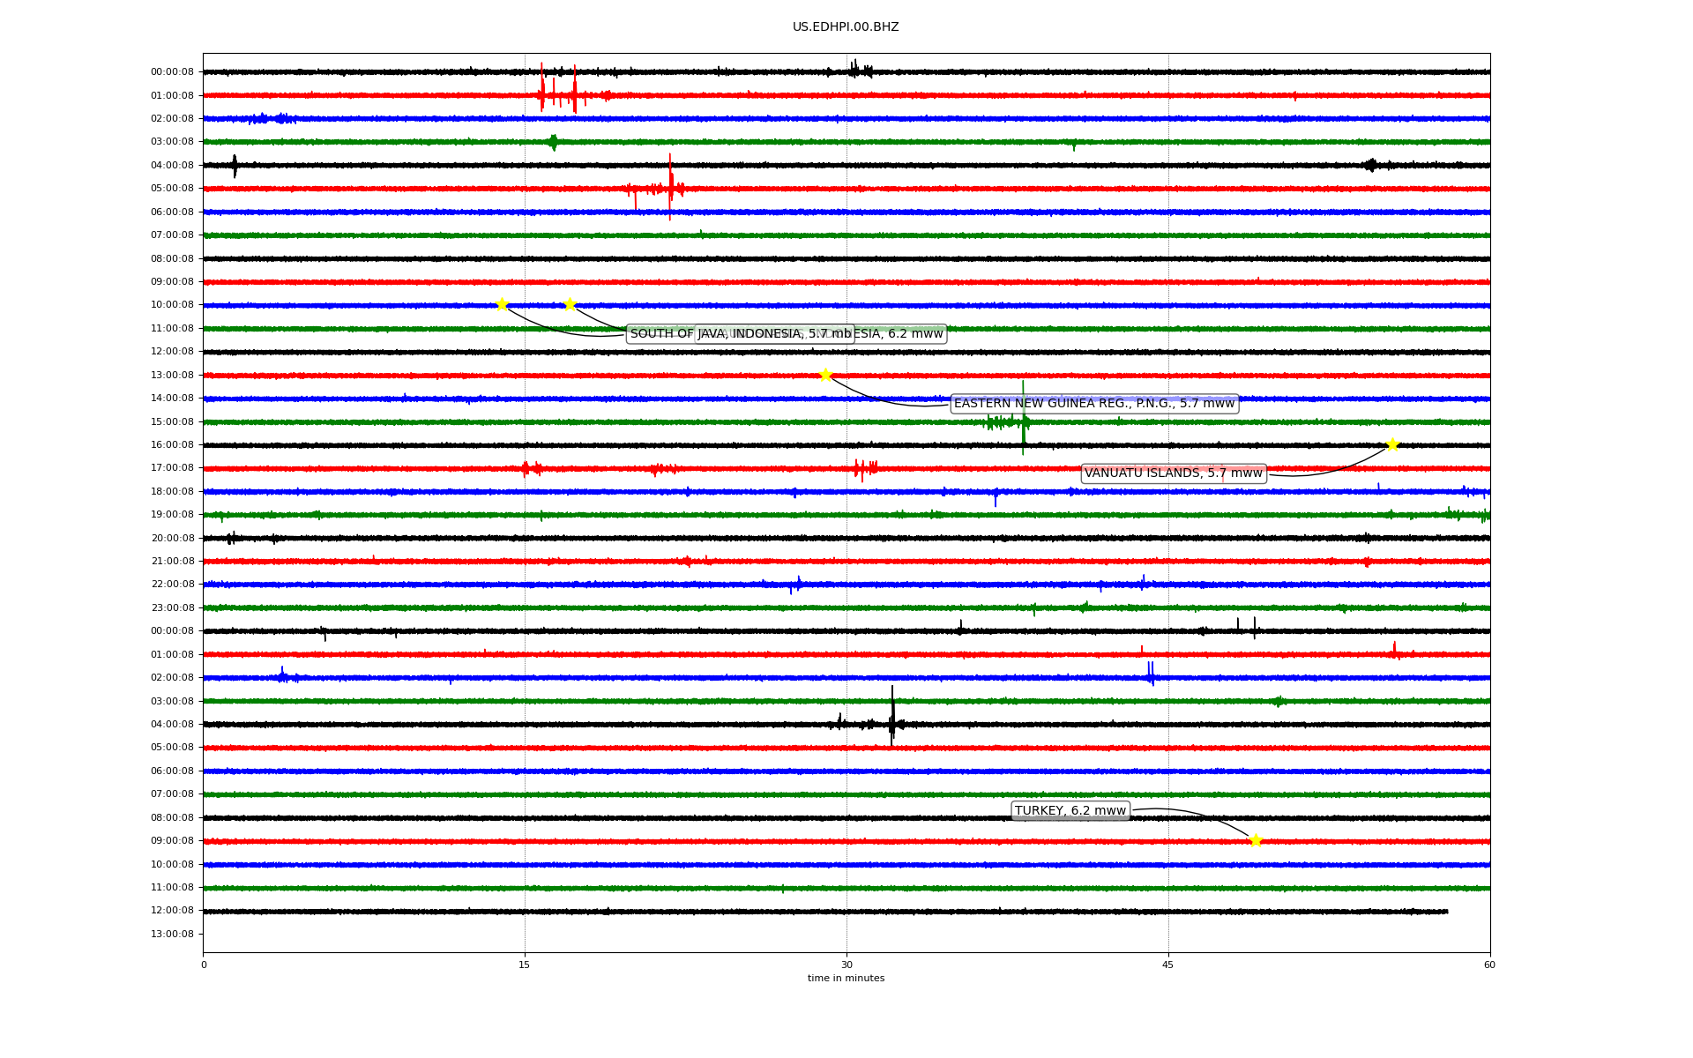Click the tall red spike on the 05:00:08 trace near minute 22
The width and height of the screenshot is (1693, 1058).
(670, 186)
